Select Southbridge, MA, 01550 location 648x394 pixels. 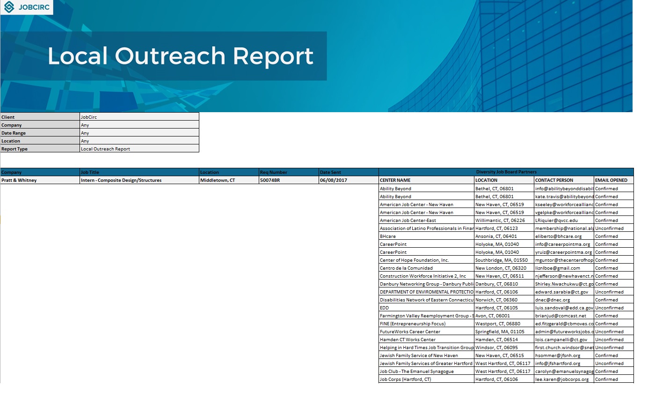504,260
